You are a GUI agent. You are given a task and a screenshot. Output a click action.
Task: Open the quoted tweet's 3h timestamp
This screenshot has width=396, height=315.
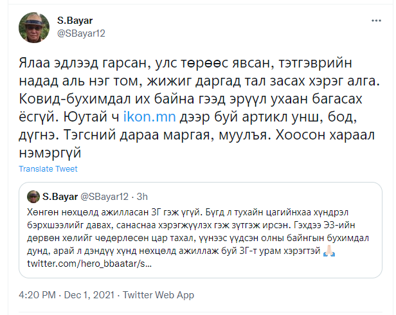point(143,195)
